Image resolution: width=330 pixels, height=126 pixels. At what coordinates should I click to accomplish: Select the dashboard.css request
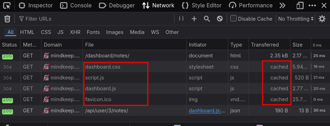165,66
